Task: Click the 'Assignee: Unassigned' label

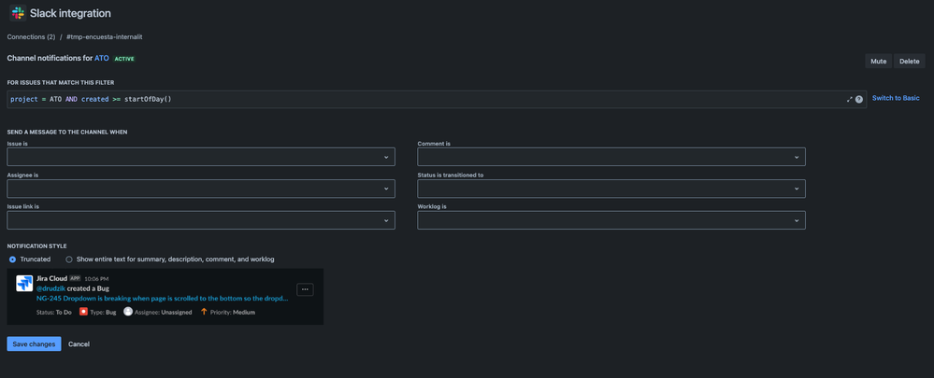Action: click(164, 312)
